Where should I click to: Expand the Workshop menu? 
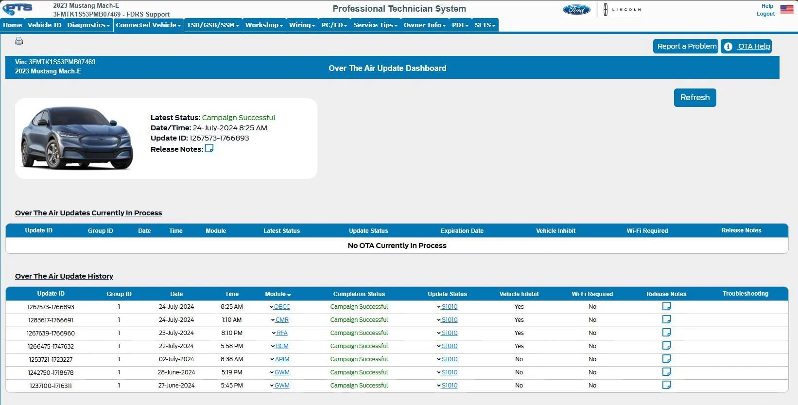pos(264,25)
